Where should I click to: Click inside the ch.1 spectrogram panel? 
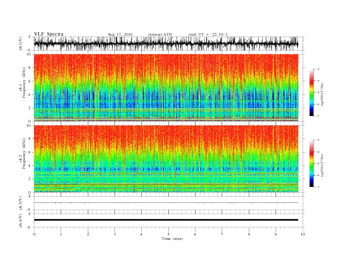(x=166, y=88)
